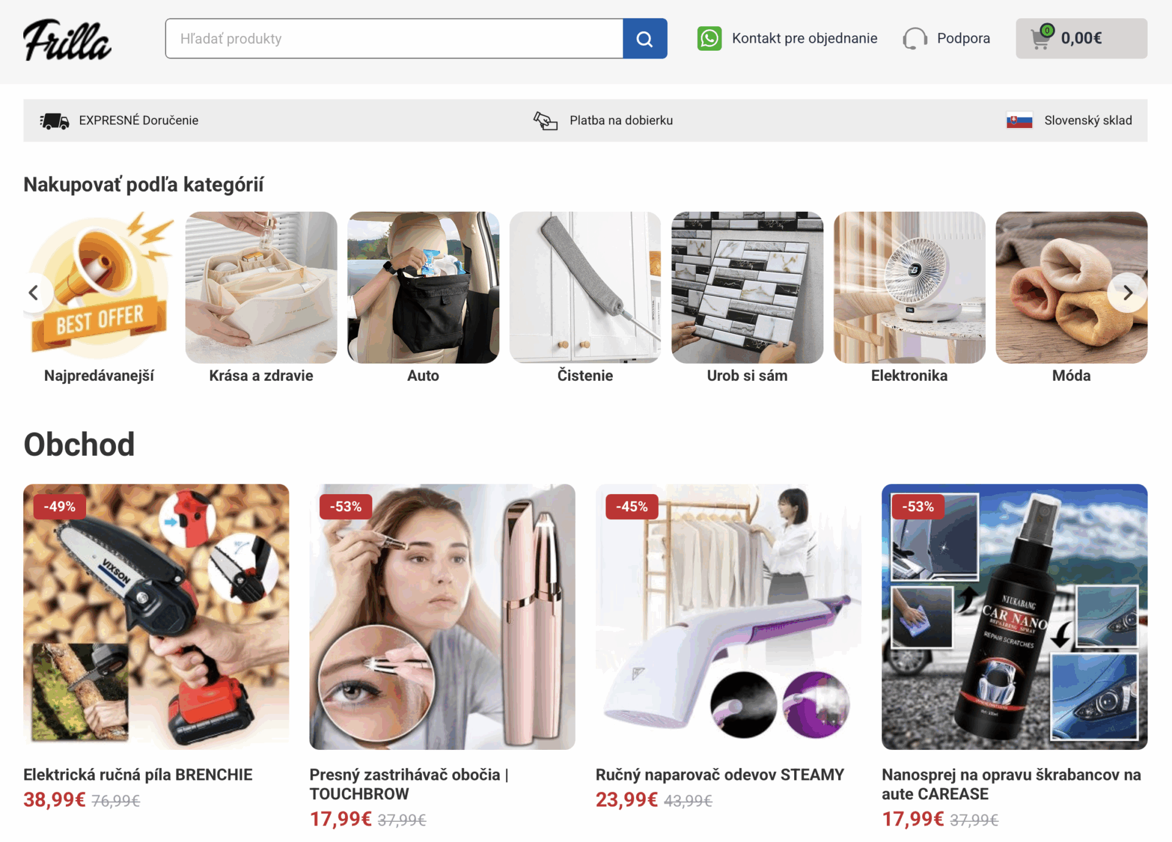Show next categories with right arrow
Image resolution: width=1172 pixels, height=842 pixels.
[x=1127, y=293]
